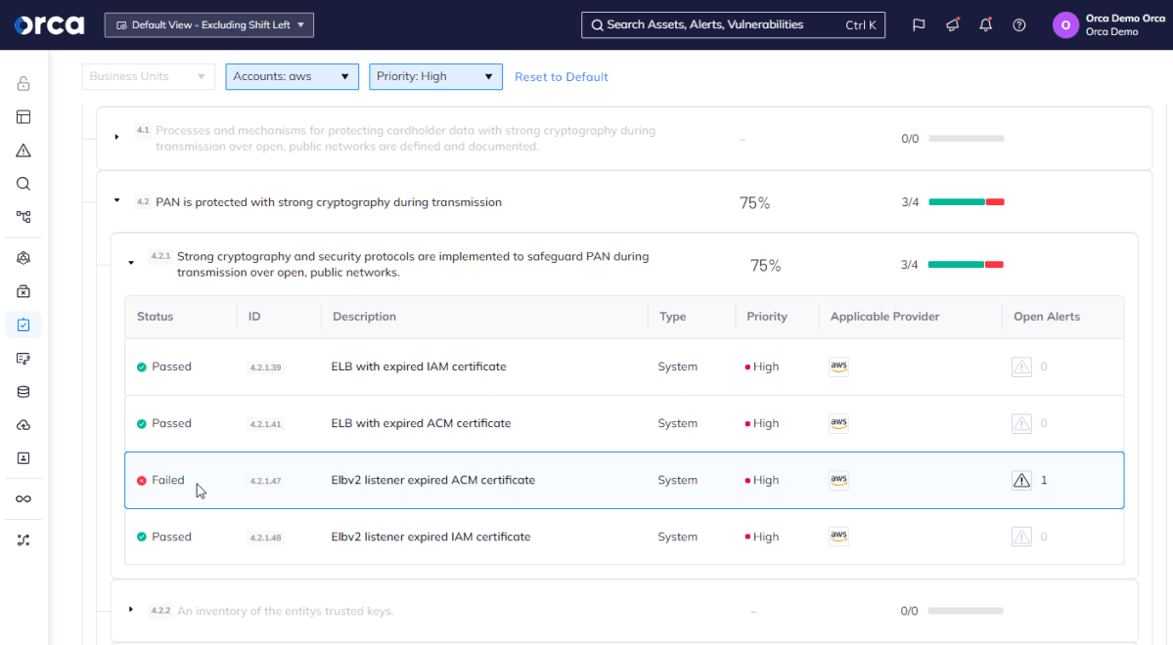
Task: Click Description column header
Action: click(364, 316)
